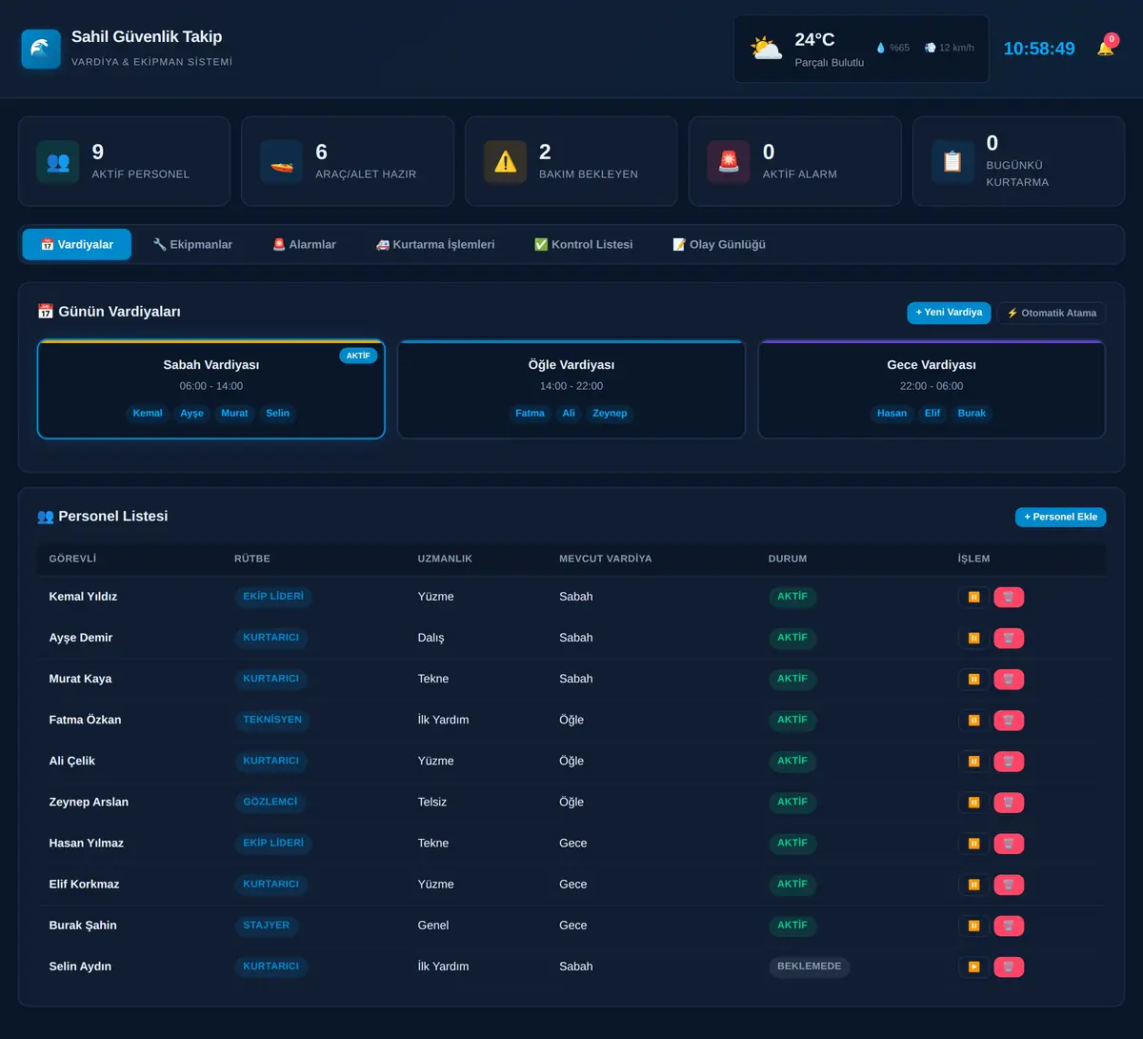Click the Sahil Güvenlik wave logo

pos(41,49)
